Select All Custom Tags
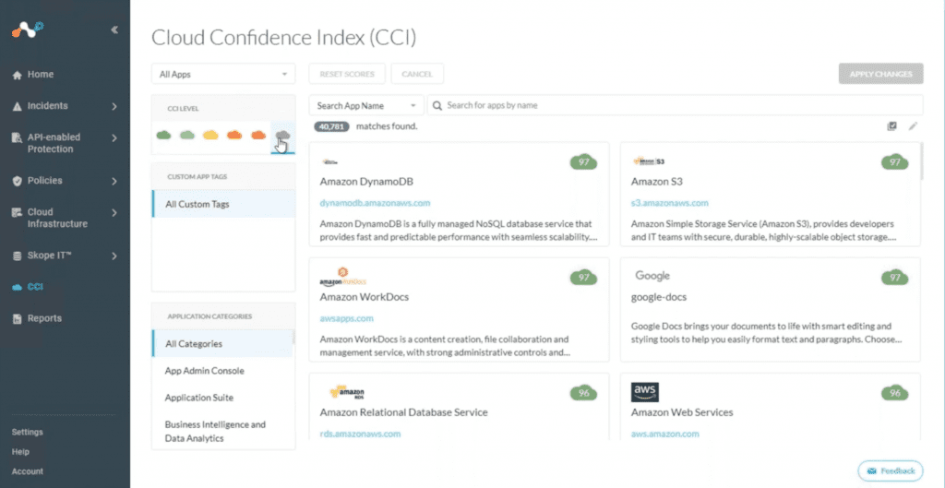The width and height of the screenshot is (945, 488). pyautogui.click(x=223, y=204)
